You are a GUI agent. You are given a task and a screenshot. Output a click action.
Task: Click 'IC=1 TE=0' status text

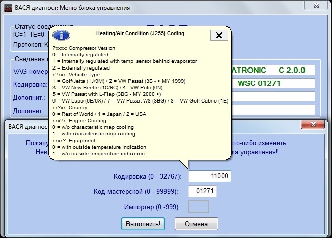(29, 34)
